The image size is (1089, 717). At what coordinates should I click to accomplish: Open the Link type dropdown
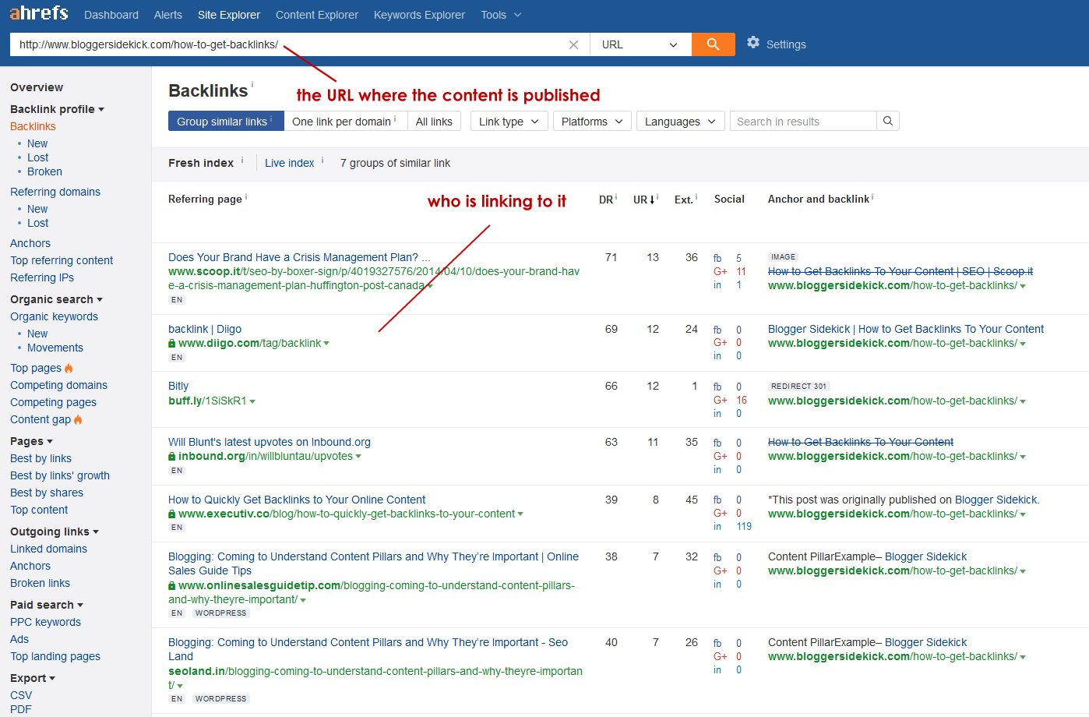pos(509,121)
